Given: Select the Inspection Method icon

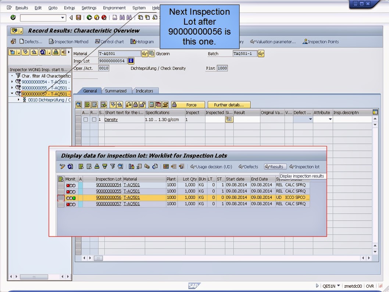Looking at the screenshot, I should click(68, 42).
